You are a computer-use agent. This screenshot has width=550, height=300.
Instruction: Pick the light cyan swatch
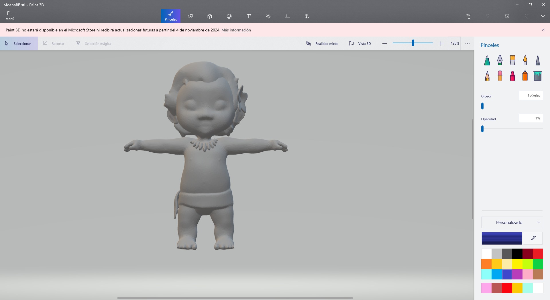pyautogui.click(x=486, y=274)
